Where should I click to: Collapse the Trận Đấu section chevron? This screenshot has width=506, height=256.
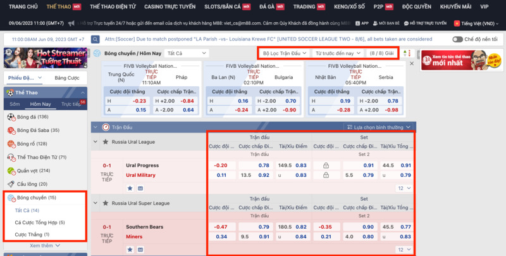click(x=96, y=127)
